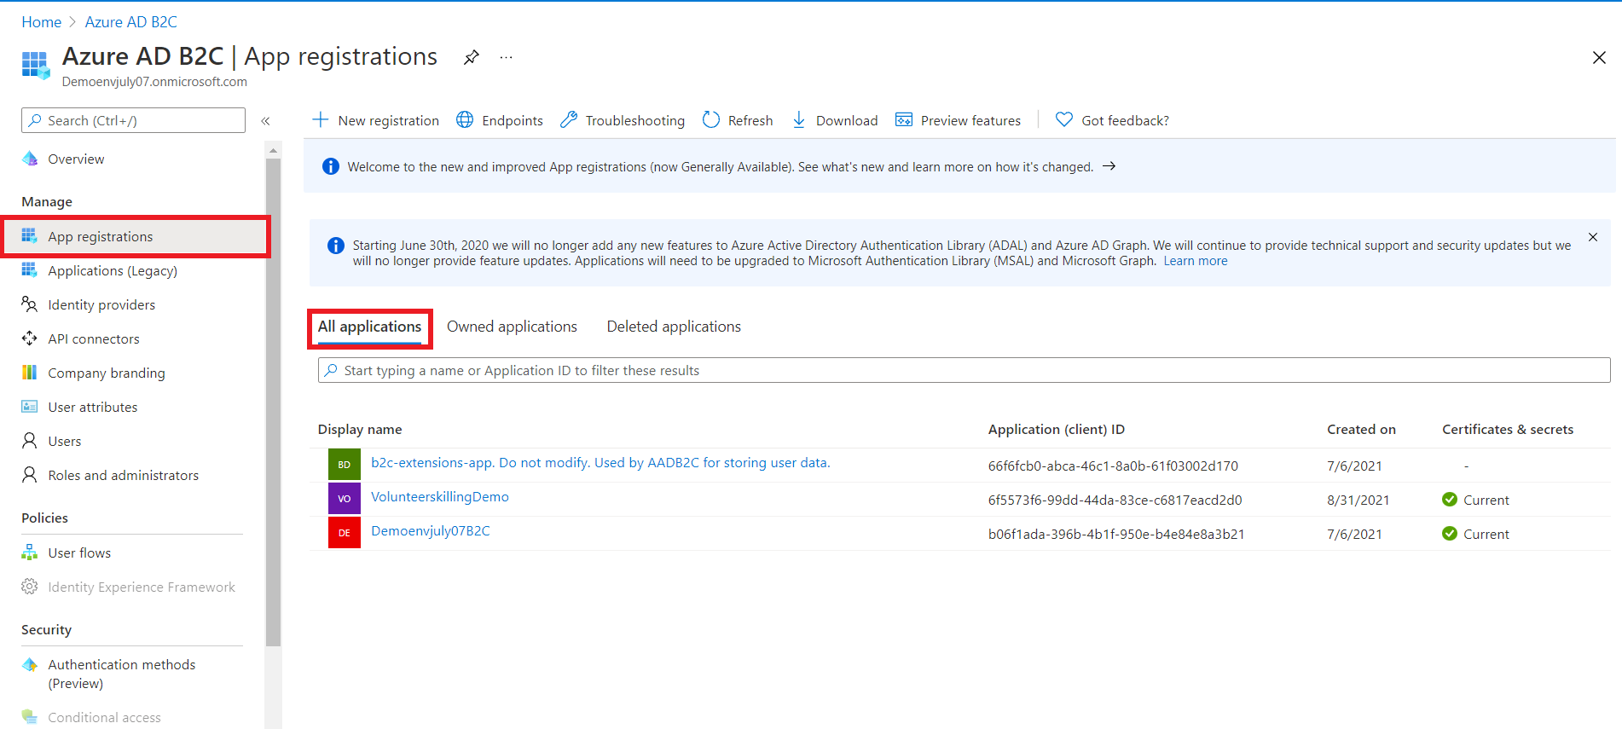The image size is (1622, 729).
Task: Click the Roles and administrators icon
Action: point(30,475)
